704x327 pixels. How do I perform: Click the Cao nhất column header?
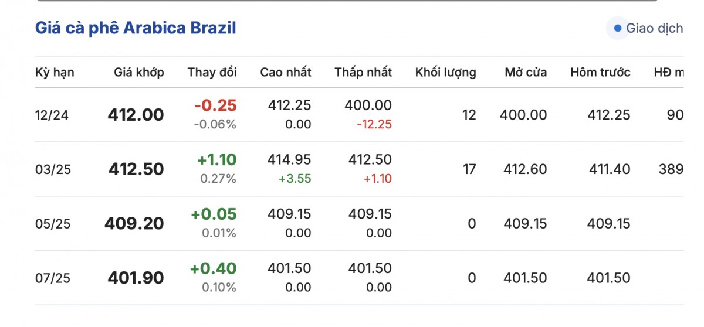point(286,73)
